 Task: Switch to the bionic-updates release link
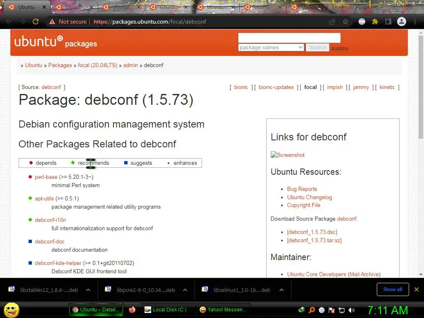[276, 87]
